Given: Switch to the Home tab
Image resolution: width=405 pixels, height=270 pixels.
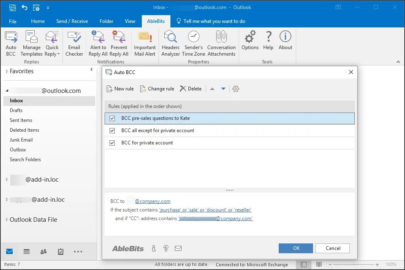Looking at the screenshot, I should tap(38, 21).
